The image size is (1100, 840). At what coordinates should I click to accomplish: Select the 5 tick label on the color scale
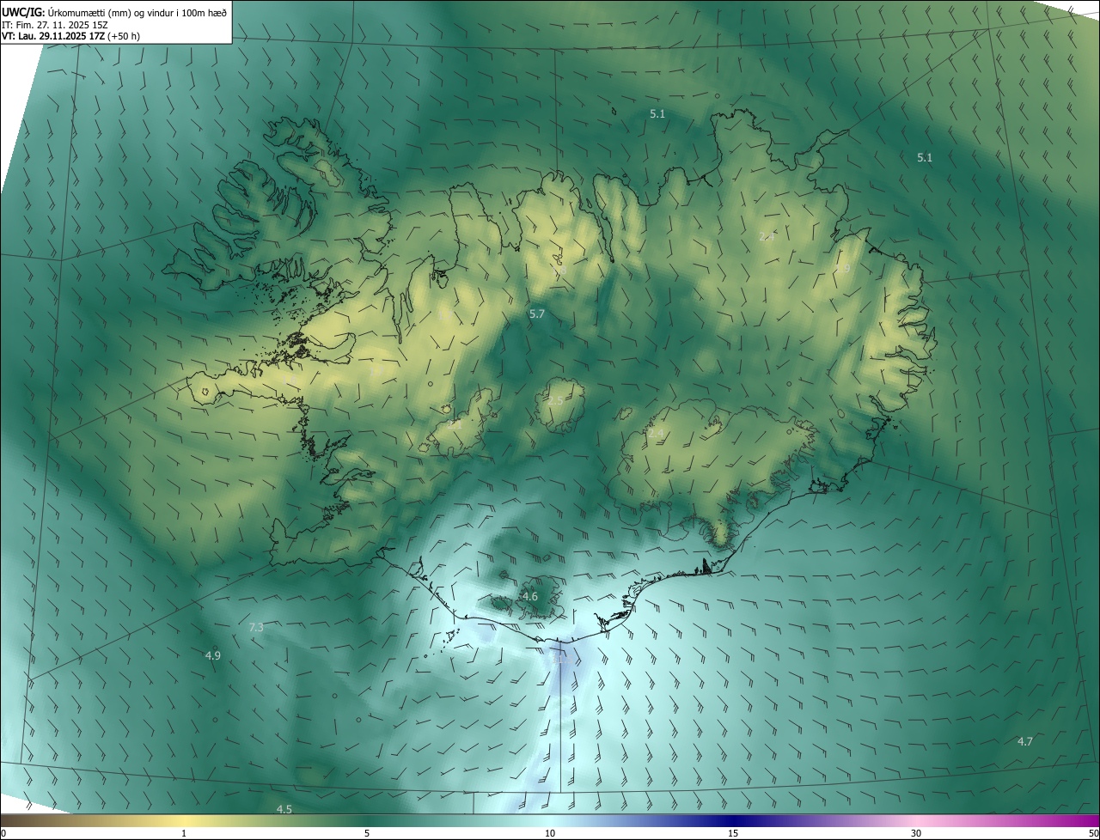367,833
